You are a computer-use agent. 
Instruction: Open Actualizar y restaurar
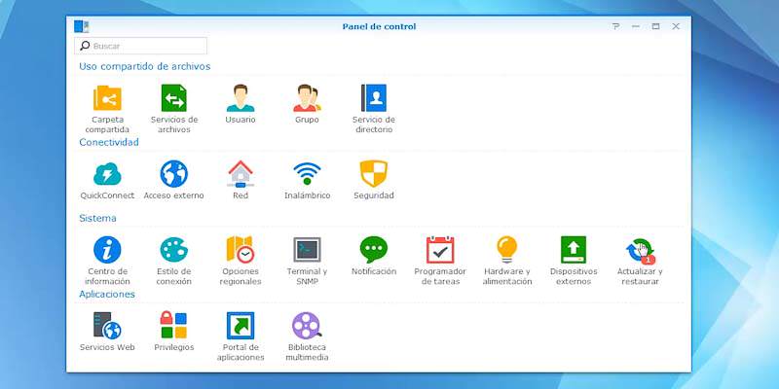pyautogui.click(x=640, y=251)
